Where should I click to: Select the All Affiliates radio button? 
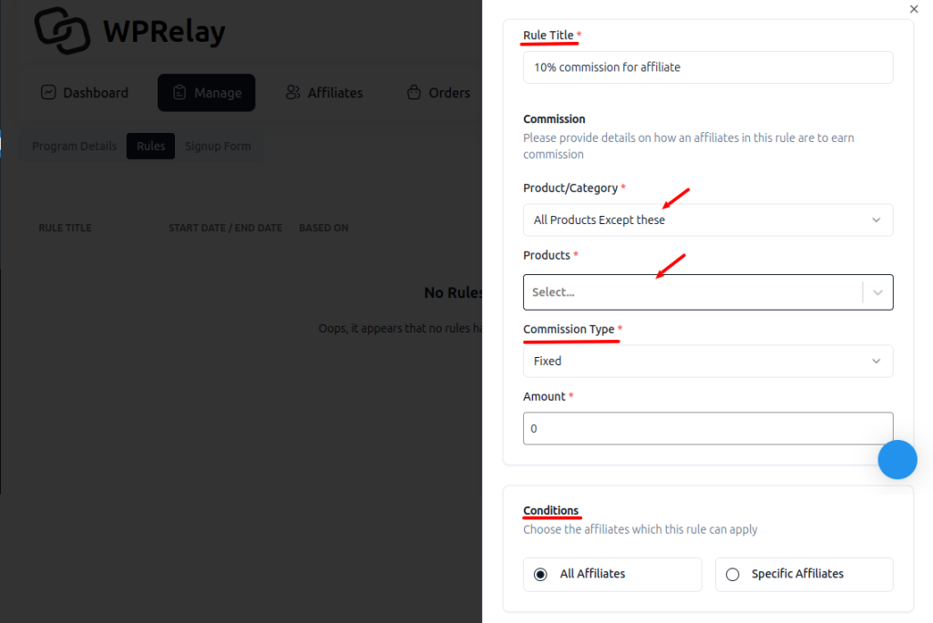click(541, 574)
